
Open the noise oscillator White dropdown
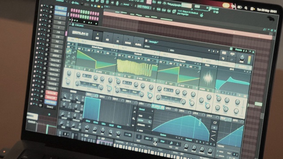pos(208,65)
